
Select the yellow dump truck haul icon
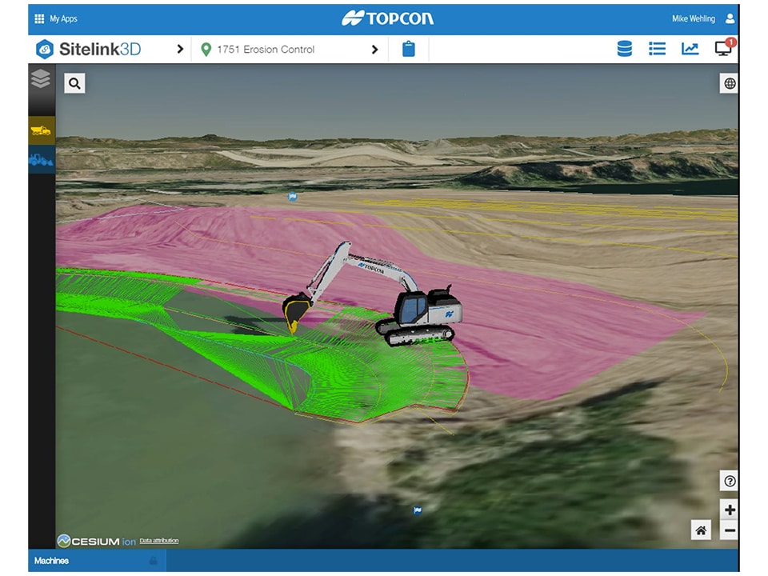pos(41,130)
